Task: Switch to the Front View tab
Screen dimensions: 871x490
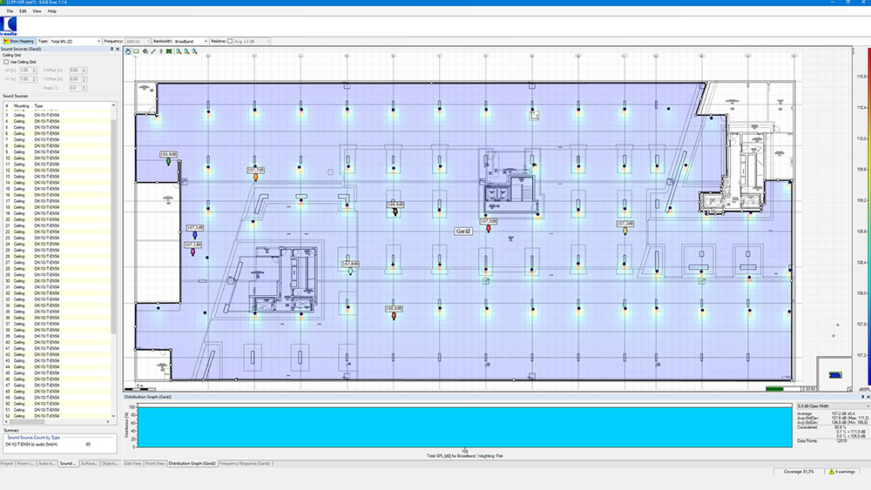Action: coord(155,463)
